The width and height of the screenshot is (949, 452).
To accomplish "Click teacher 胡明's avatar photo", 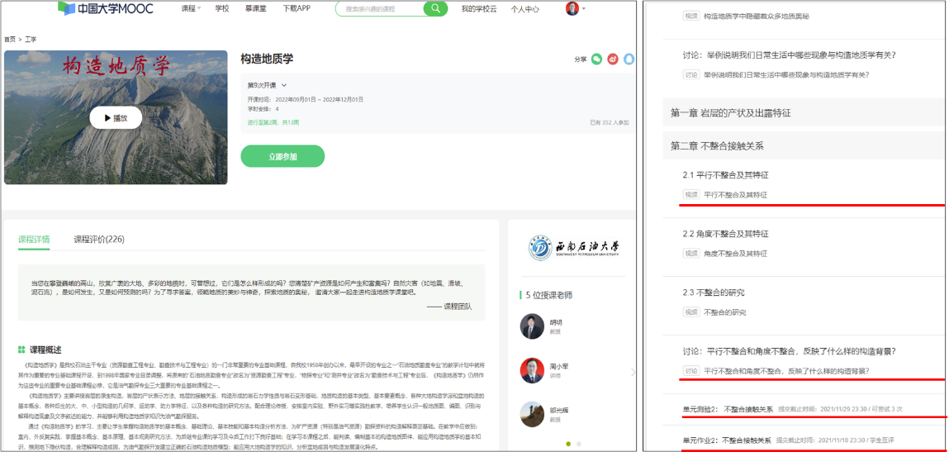I will pyautogui.click(x=532, y=326).
